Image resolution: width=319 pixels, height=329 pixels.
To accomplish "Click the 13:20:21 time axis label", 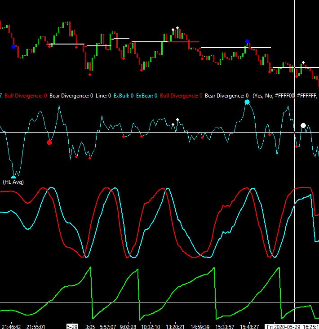I will click(x=175, y=327).
